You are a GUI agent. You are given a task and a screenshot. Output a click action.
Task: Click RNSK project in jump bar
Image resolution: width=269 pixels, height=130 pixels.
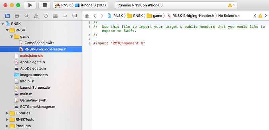[115, 16]
